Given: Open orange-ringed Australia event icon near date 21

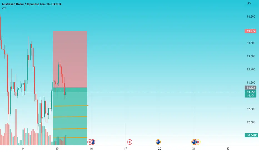Looking at the screenshot, I should (194, 142).
